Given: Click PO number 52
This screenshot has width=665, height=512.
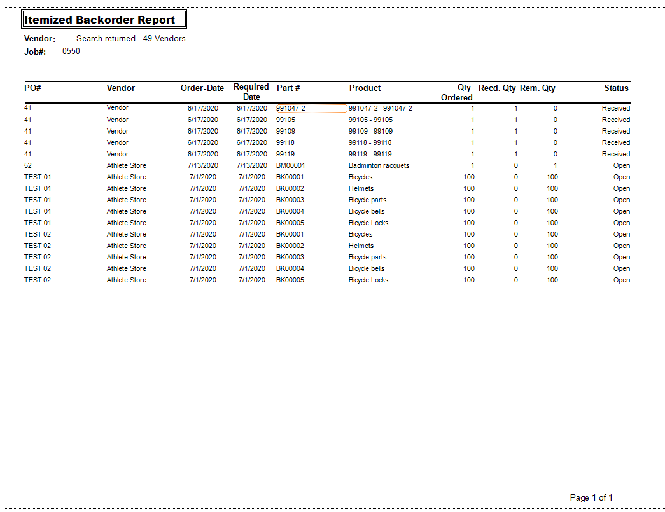Looking at the screenshot, I should click(x=28, y=165).
